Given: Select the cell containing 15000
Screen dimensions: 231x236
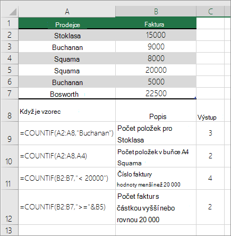Looking at the screenshot, I should point(156,35).
